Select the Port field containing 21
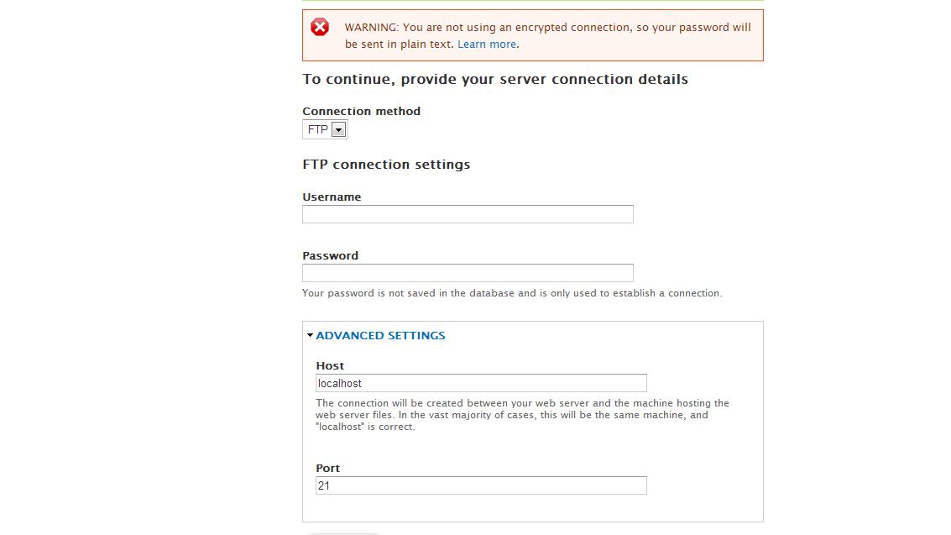The image size is (951, 535). 481,485
